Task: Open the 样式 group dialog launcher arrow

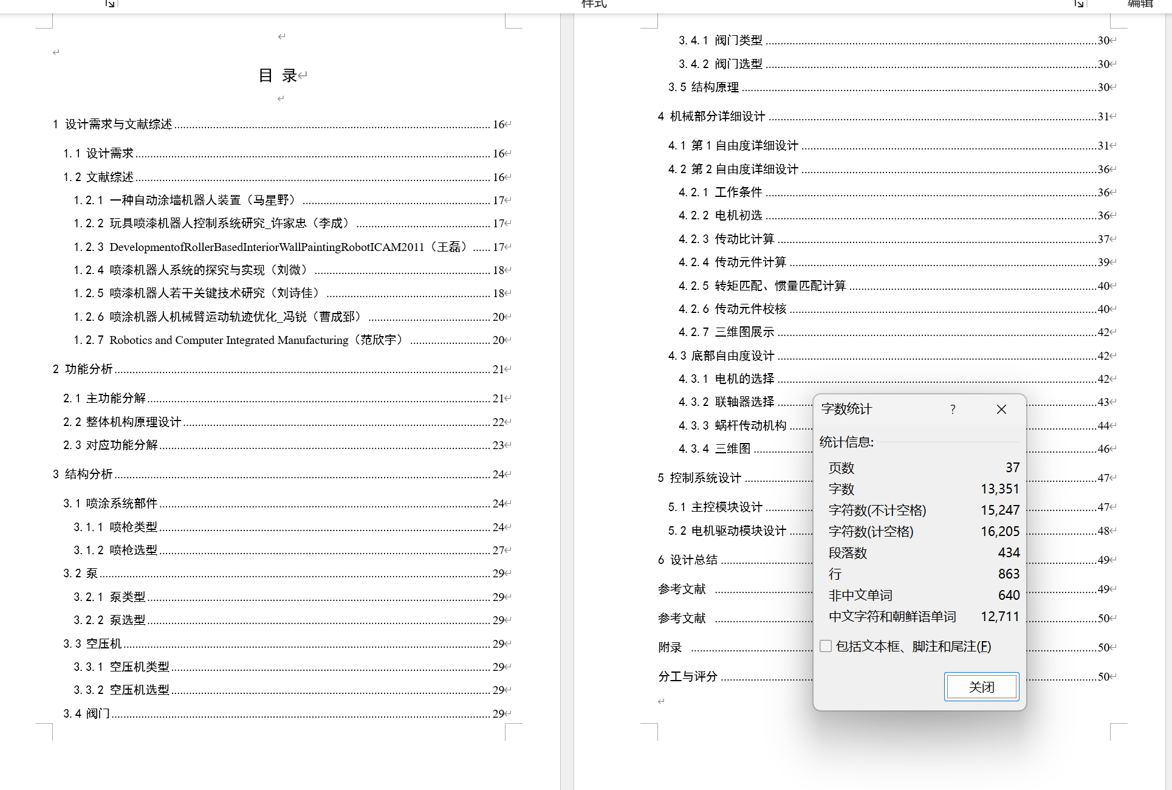Action: [1078, 4]
